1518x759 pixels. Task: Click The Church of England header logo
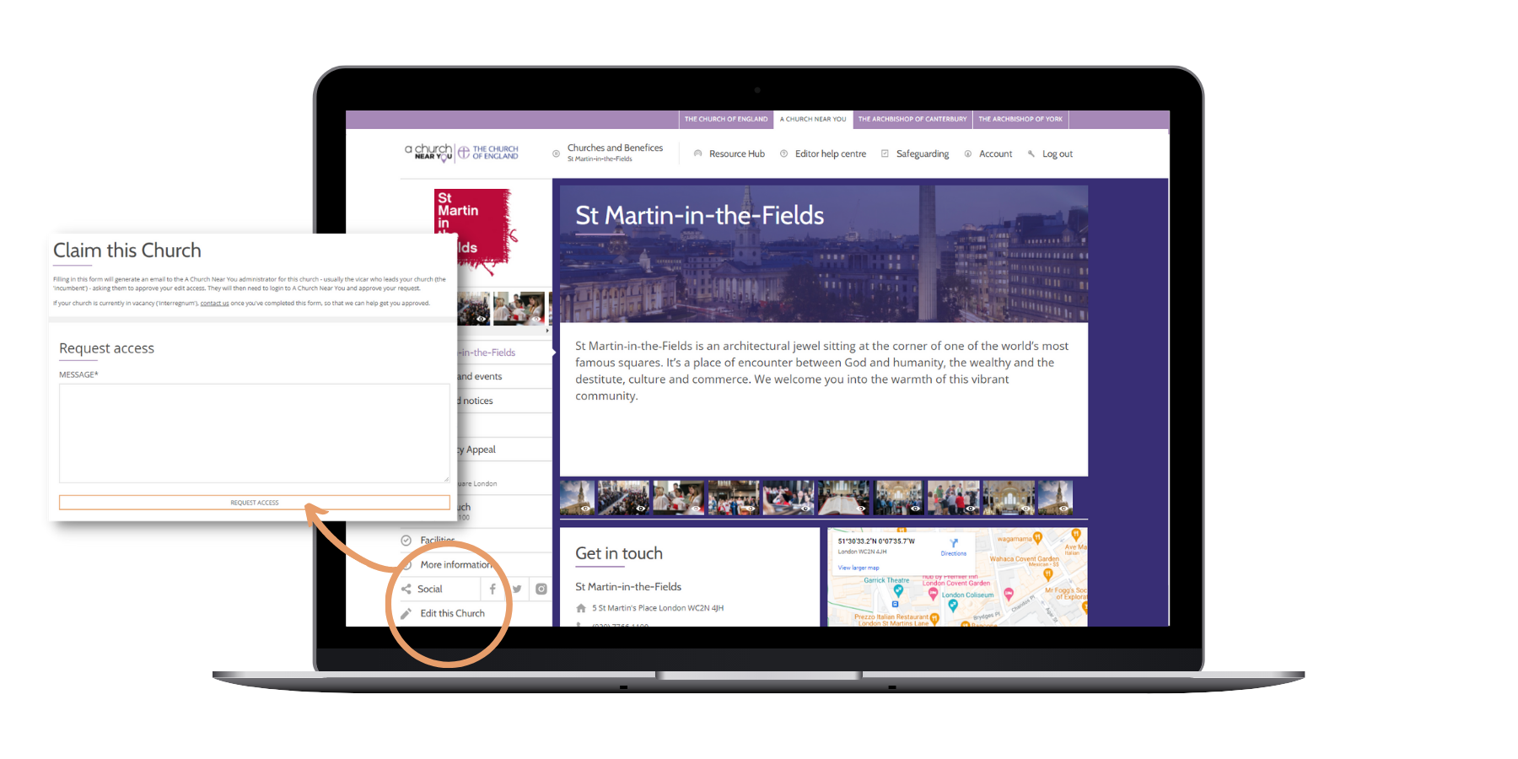[x=488, y=153]
